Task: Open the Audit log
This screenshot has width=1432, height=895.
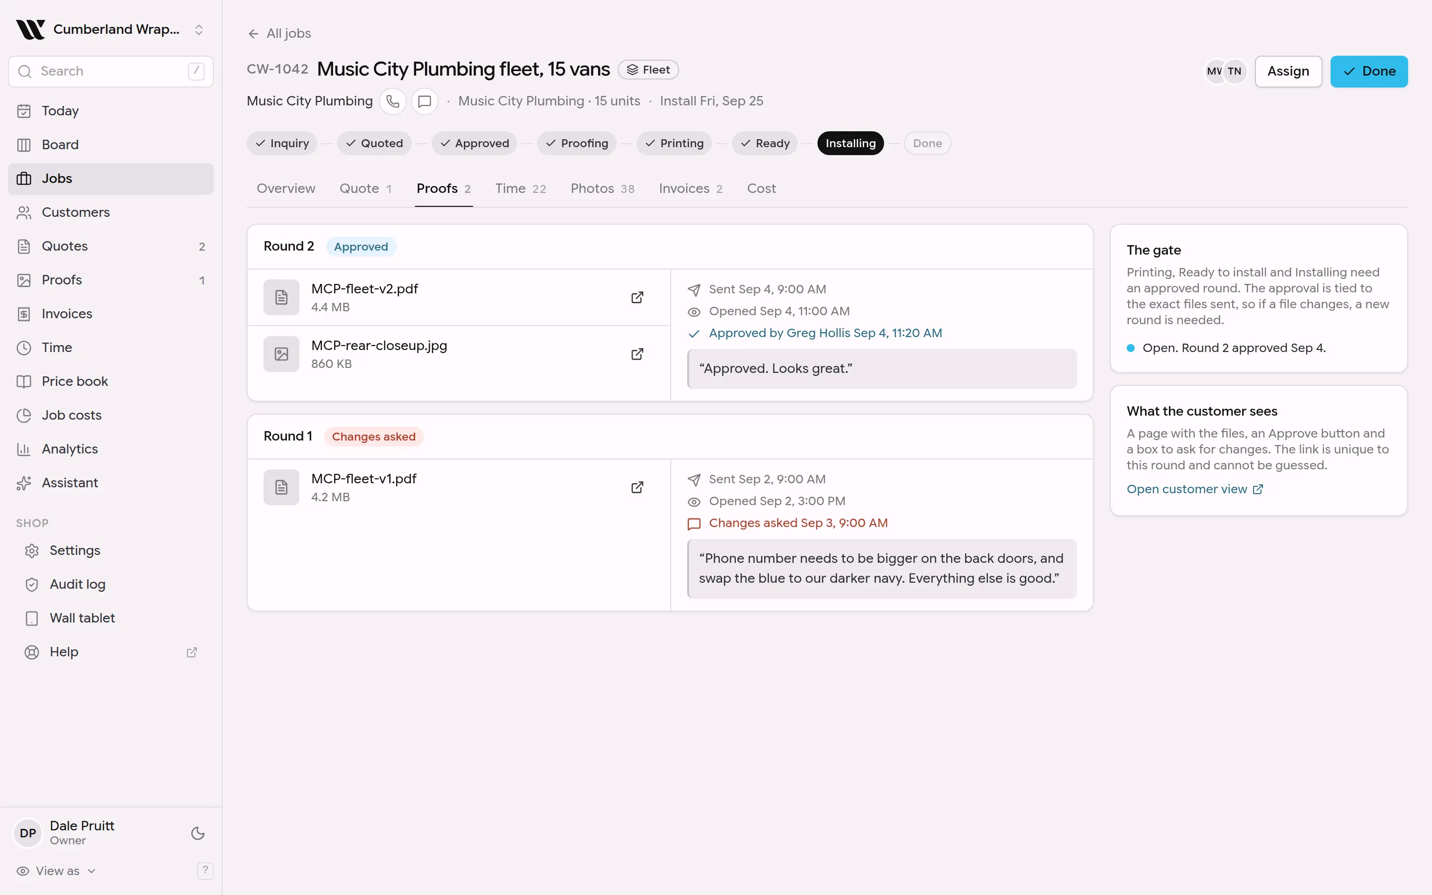Action: (x=111, y=584)
